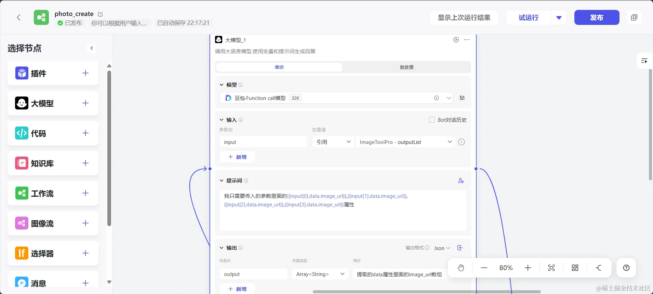
Task: Open the 豆包 Function call model dropdown
Action: click(336, 98)
